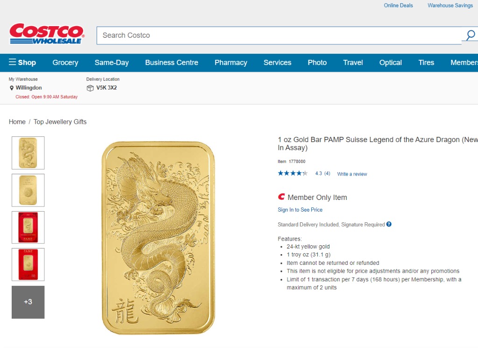The width and height of the screenshot is (478, 348).
Task: Click the search magnifier icon
Action: point(470,35)
